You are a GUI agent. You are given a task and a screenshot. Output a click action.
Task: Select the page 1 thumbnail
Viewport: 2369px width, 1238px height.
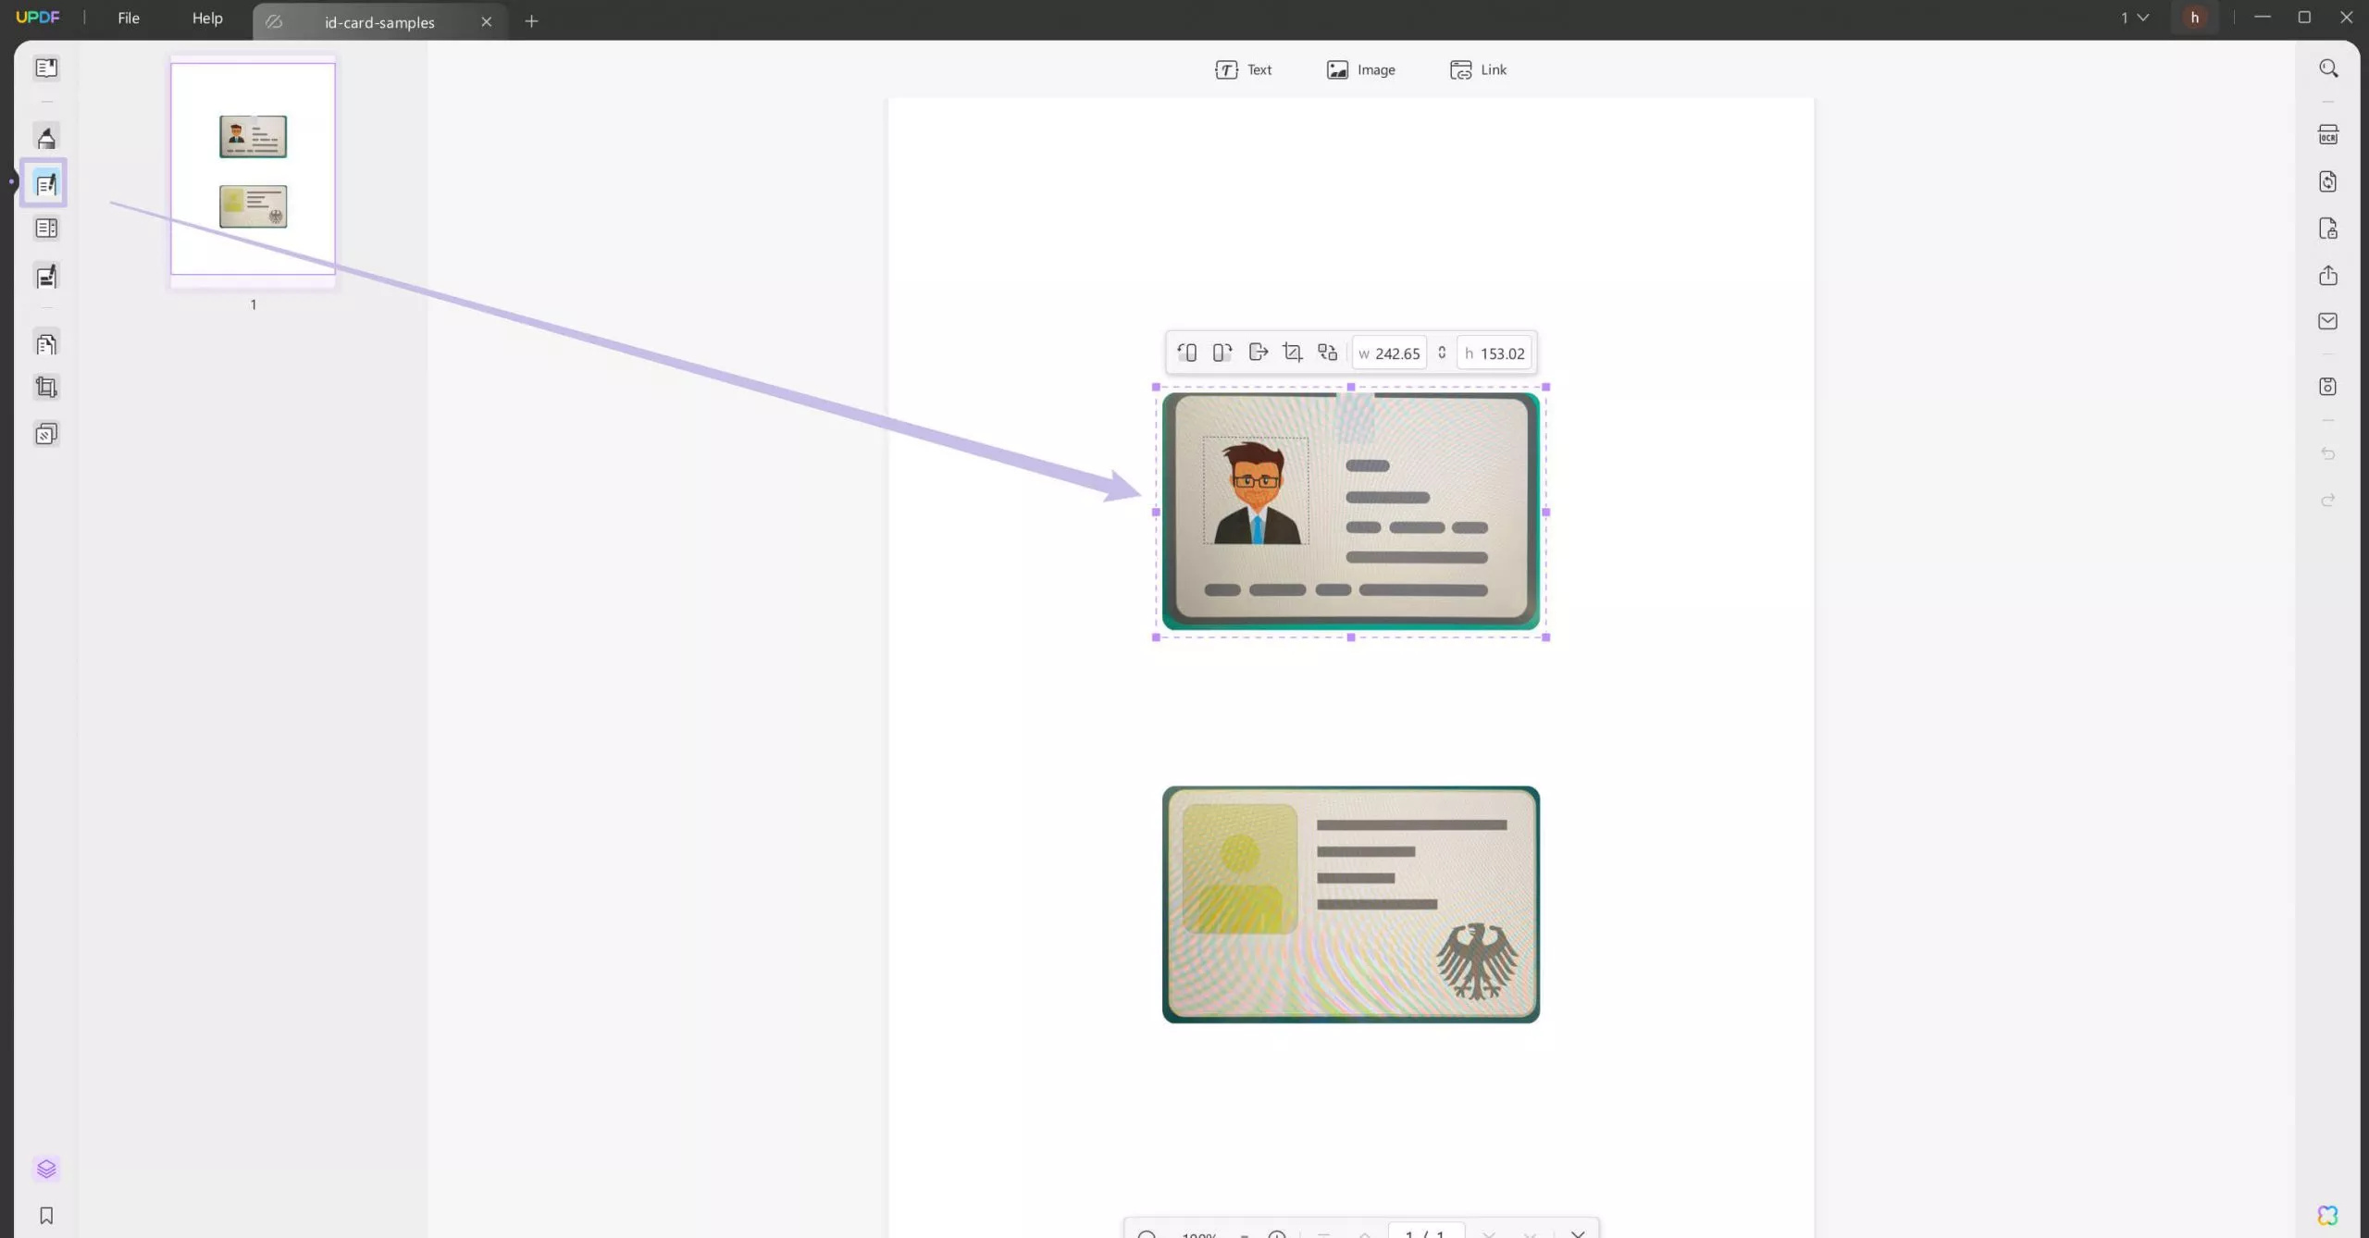coord(253,169)
